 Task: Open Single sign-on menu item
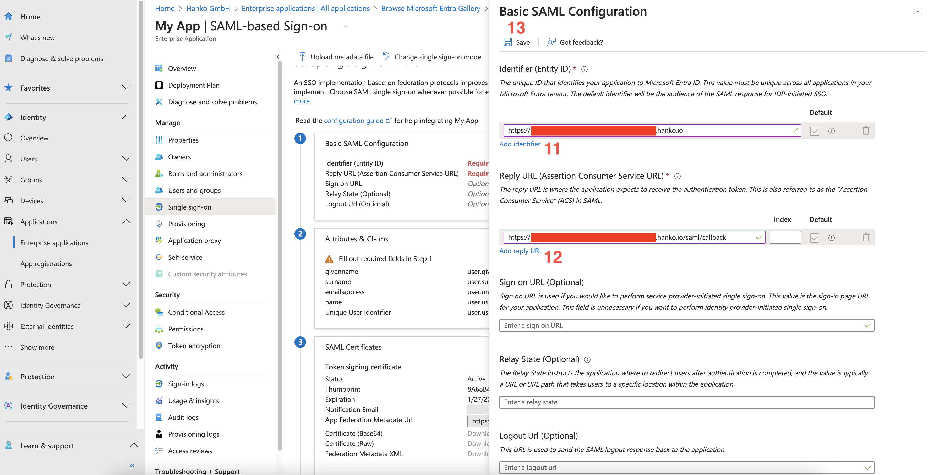coord(189,207)
